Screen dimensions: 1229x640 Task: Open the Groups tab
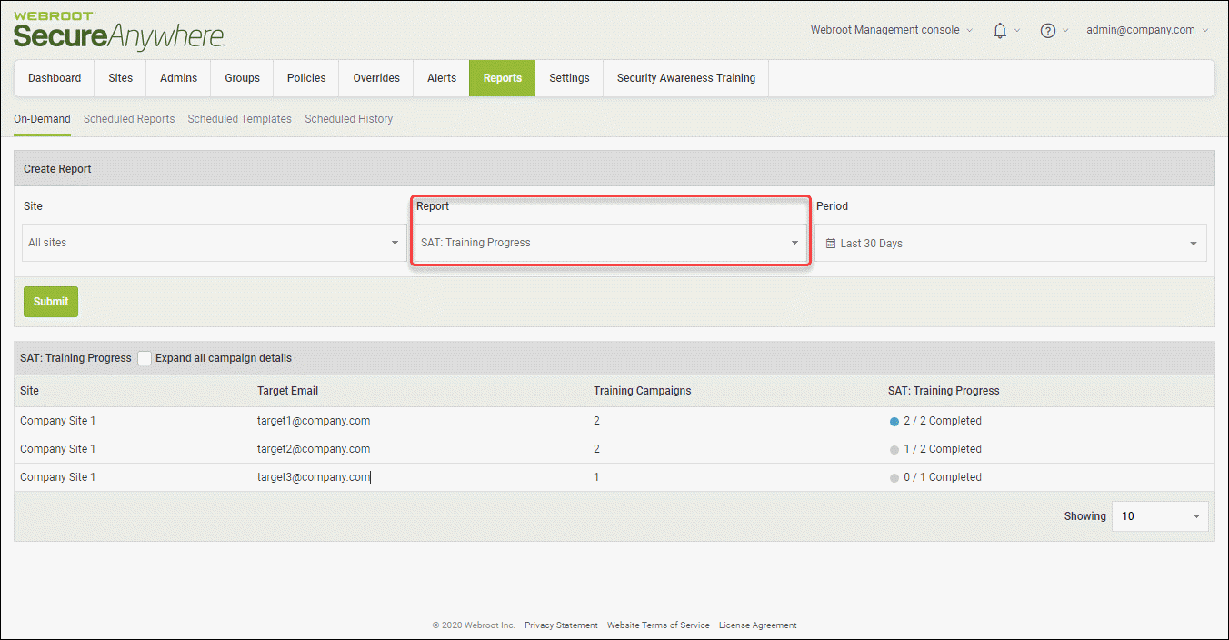click(x=242, y=78)
